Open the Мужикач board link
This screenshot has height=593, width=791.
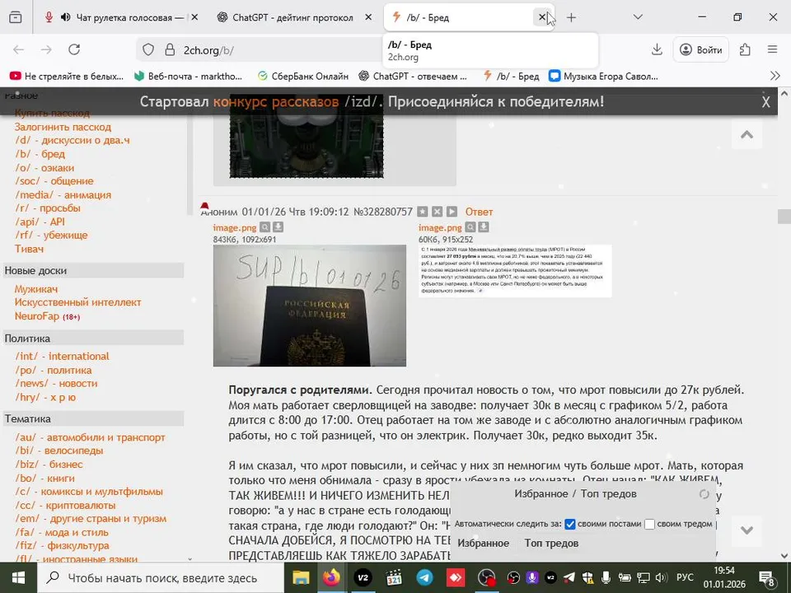[35, 289]
